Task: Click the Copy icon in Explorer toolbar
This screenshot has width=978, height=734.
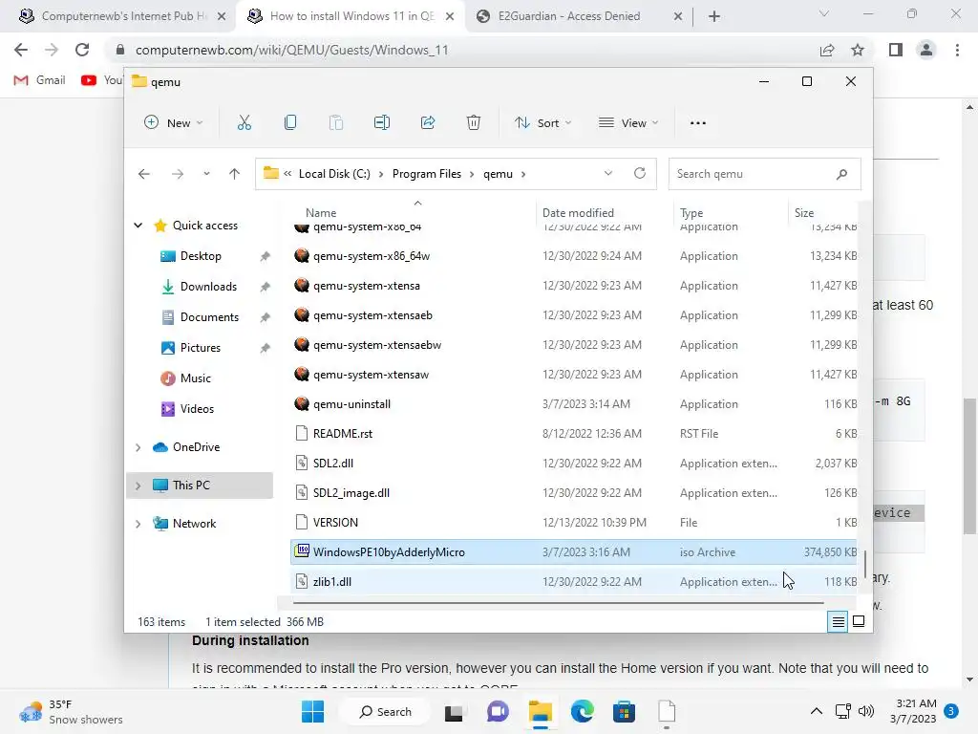Action: (x=290, y=123)
